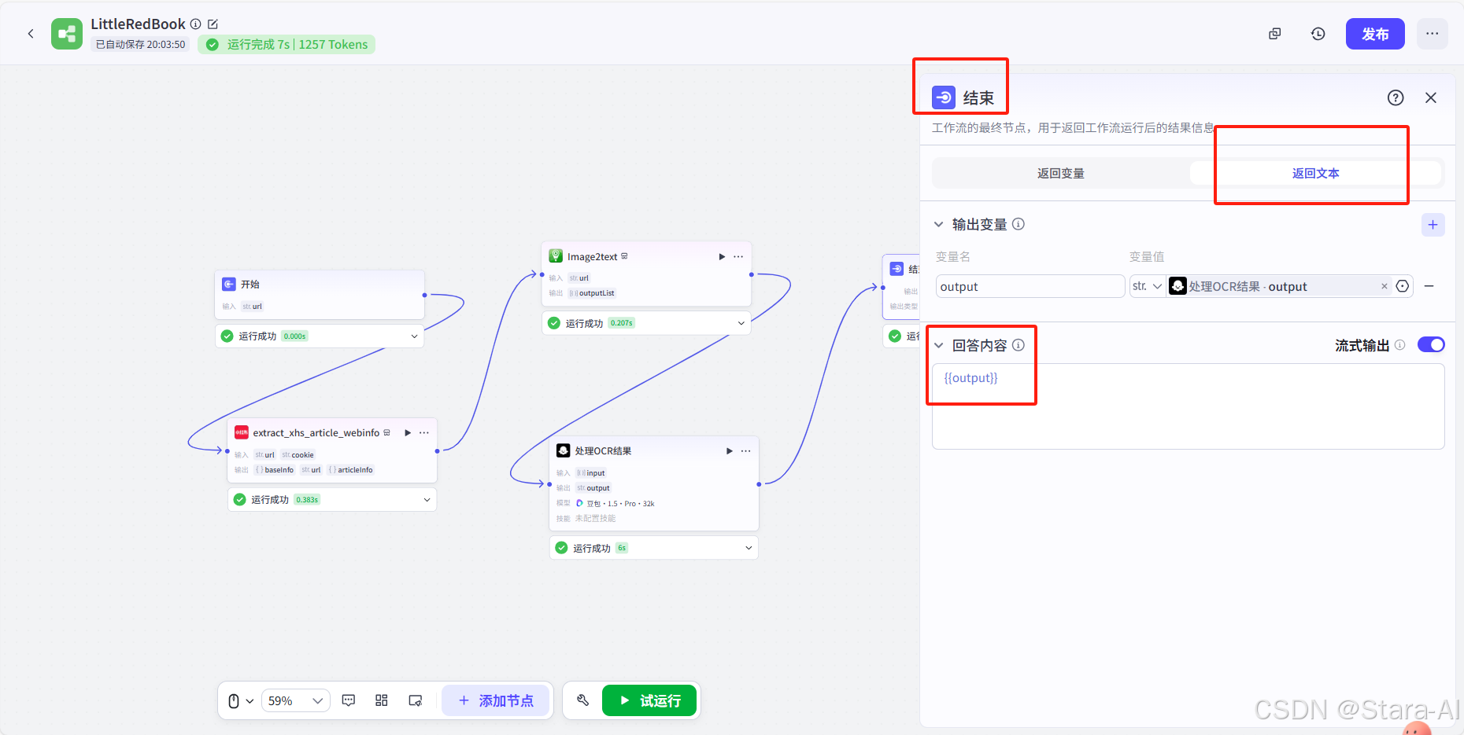This screenshot has height=735, width=1464.
Task: Click the 豆包·1.5·Pro·32k model text
Action: coord(620,503)
